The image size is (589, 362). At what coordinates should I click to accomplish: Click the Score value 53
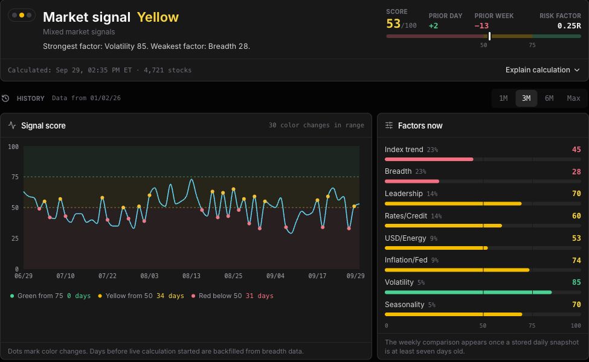(x=393, y=24)
